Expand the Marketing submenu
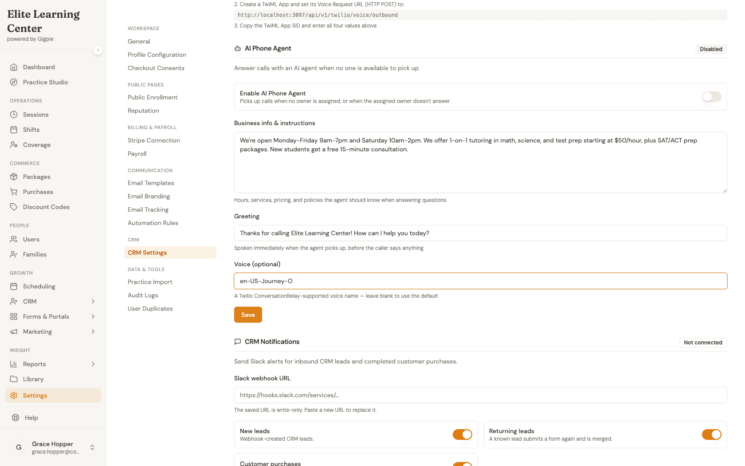The height and width of the screenshot is (466, 745). tap(93, 332)
